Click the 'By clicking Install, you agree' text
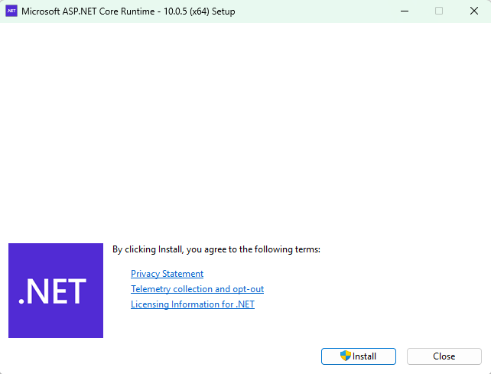Image resolution: width=491 pixels, height=374 pixels. (x=216, y=249)
